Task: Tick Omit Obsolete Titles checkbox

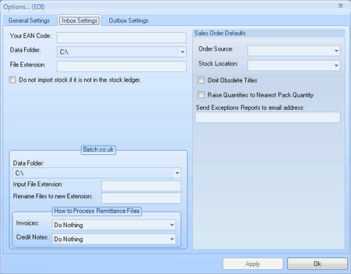Action: click(x=201, y=80)
